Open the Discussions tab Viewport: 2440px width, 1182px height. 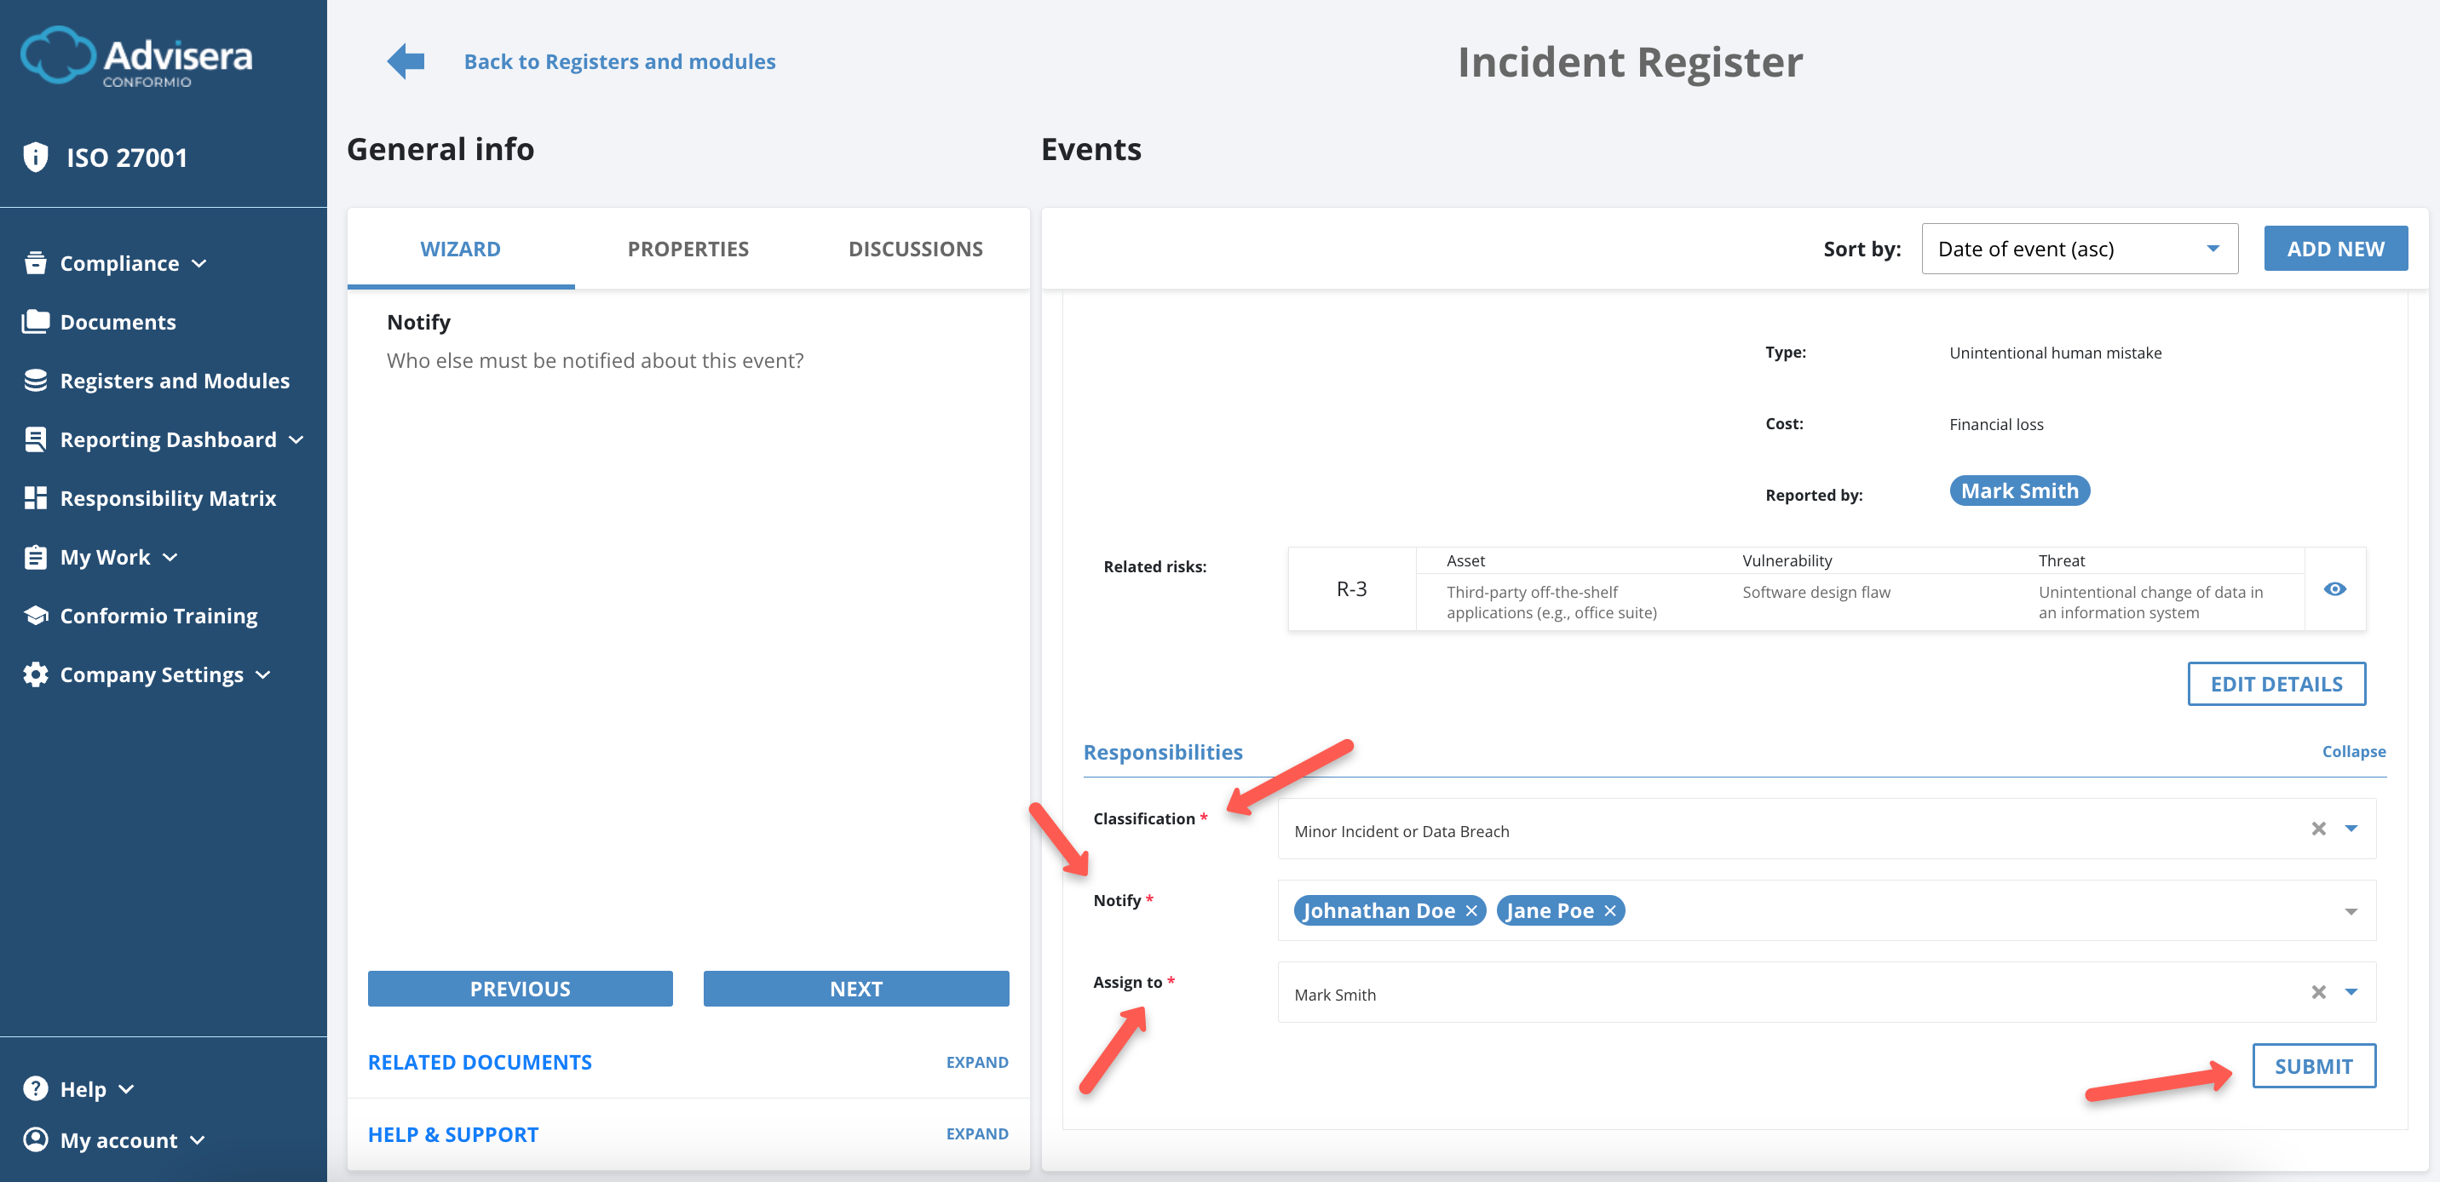pyautogui.click(x=915, y=248)
